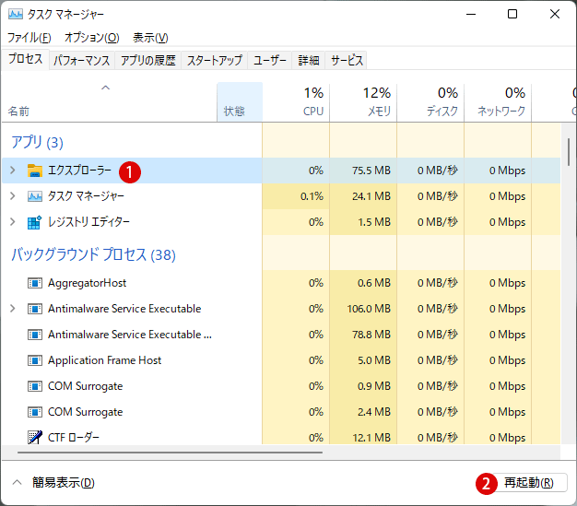This screenshot has width=577, height=506.
Task: Click the レジストリ エディター icon
Action: point(35,222)
